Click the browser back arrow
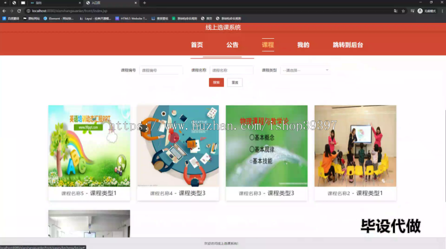This screenshot has width=446, height=249. tap(4, 11)
